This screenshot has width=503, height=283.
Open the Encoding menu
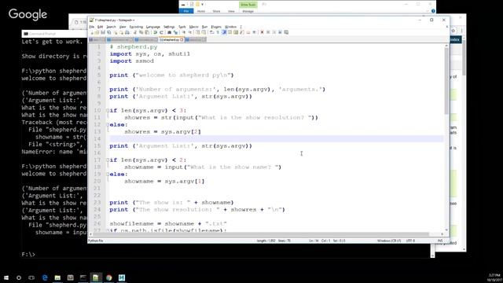tap(136, 27)
